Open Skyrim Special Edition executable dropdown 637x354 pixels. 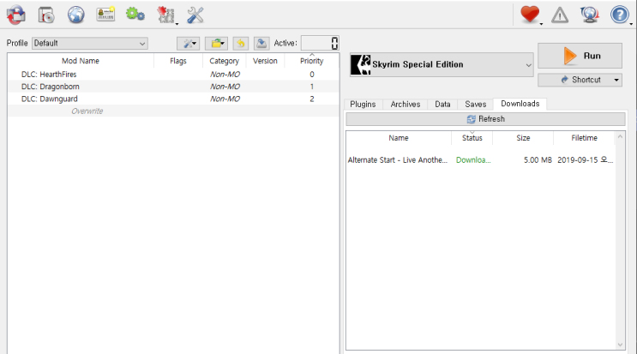442,64
